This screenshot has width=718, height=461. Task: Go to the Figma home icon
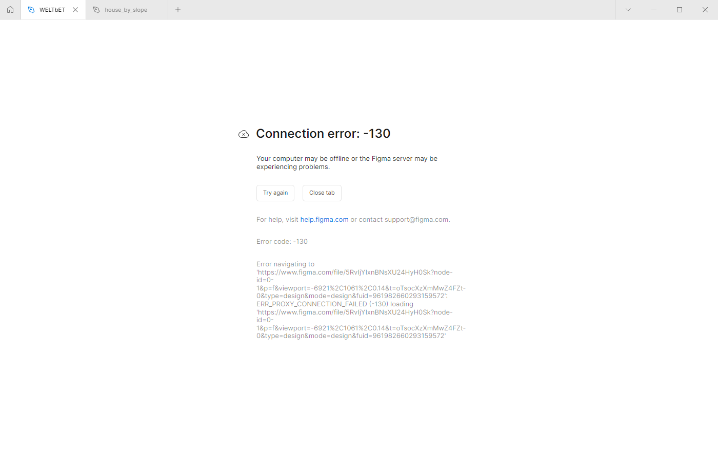[x=10, y=10]
